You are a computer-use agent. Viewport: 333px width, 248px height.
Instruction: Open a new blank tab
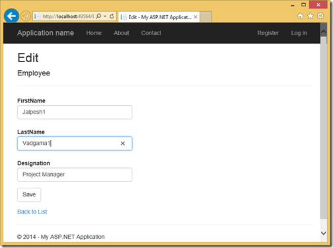pos(206,17)
